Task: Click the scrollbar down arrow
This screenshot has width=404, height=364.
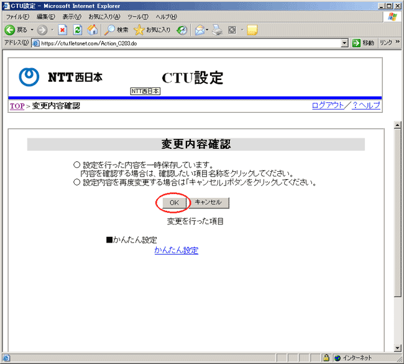Action: pyautogui.click(x=397, y=348)
